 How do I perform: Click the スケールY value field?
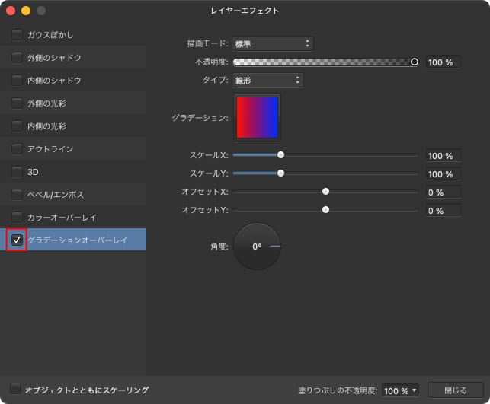point(443,174)
